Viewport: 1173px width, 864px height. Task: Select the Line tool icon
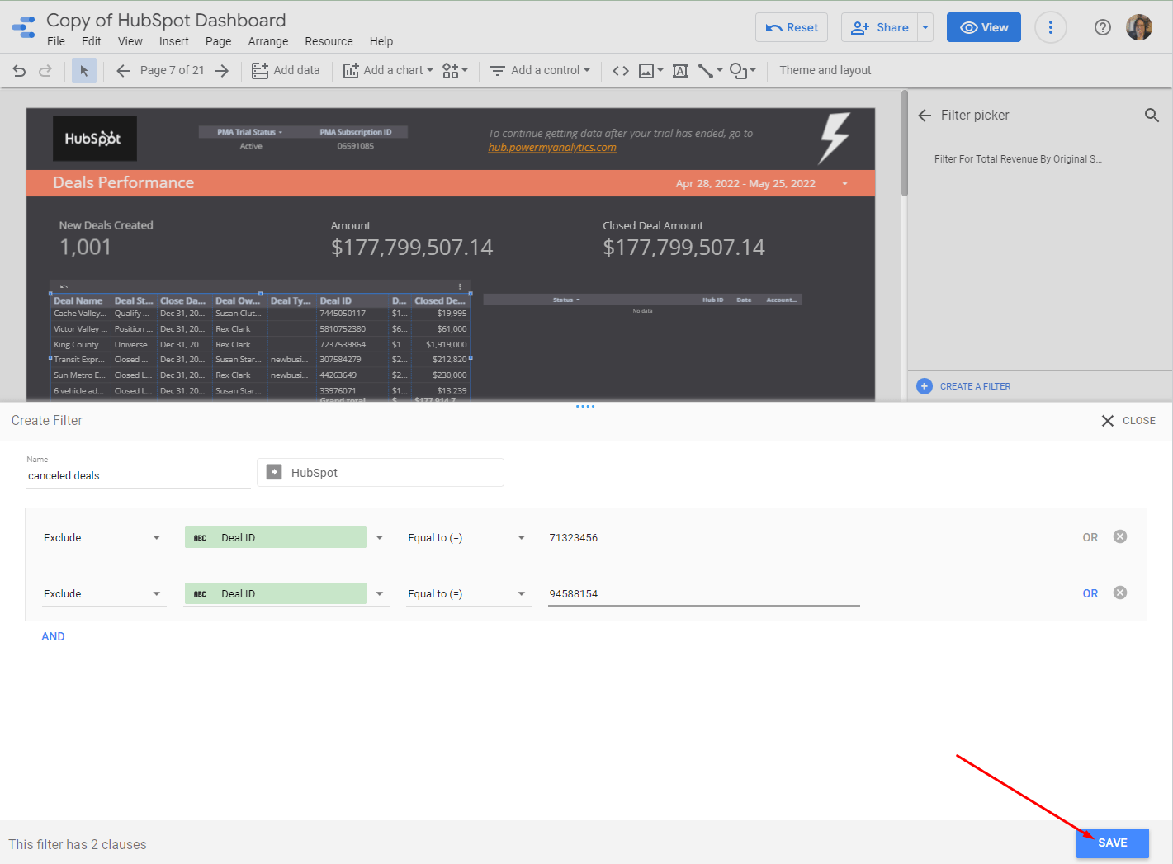click(706, 70)
